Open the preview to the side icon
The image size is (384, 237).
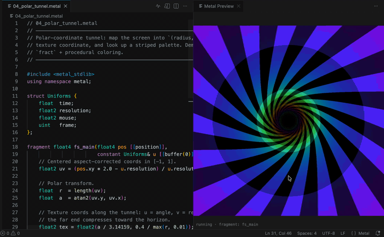(x=167, y=6)
